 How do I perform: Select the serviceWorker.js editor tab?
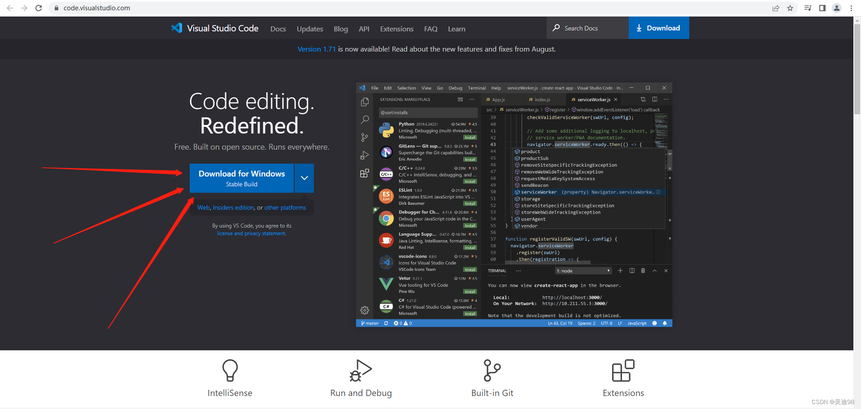pos(593,99)
